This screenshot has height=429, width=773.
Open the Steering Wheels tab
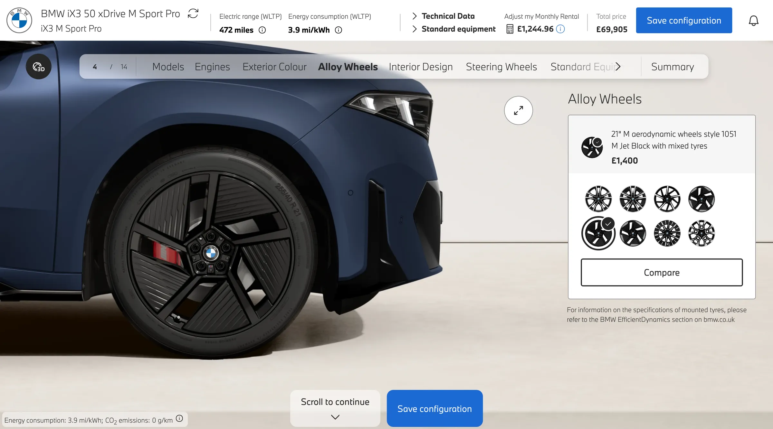(x=501, y=67)
